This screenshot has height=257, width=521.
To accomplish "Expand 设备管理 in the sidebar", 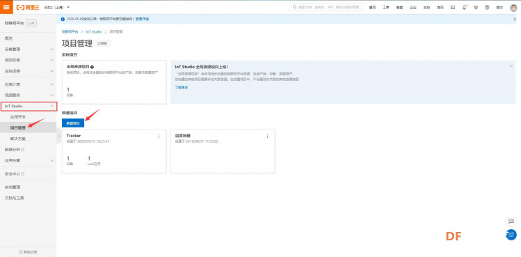I will click(x=29, y=49).
